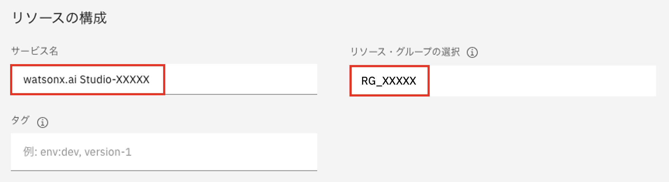669x182 pixels.
Task: Click the サービス名 input field
Action: click(x=164, y=79)
